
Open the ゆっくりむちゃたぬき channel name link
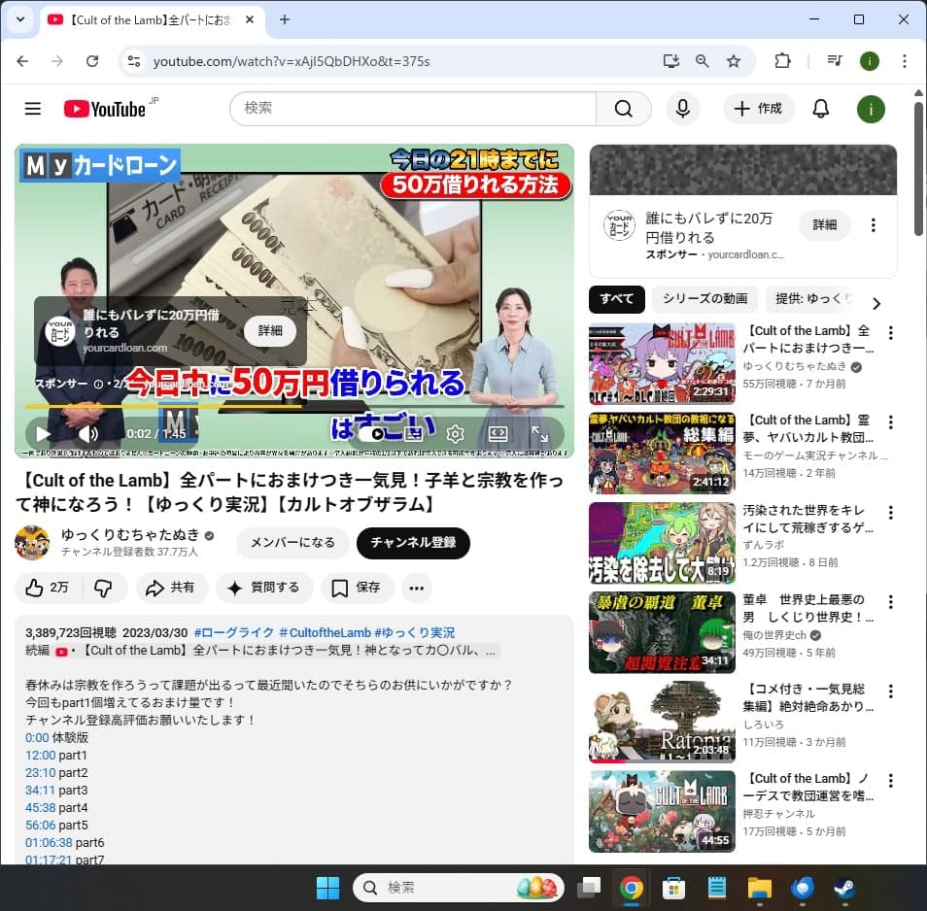pos(130,535)
